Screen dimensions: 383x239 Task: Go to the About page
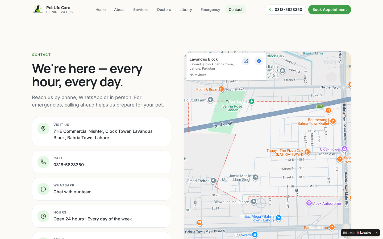click(119, 10)
